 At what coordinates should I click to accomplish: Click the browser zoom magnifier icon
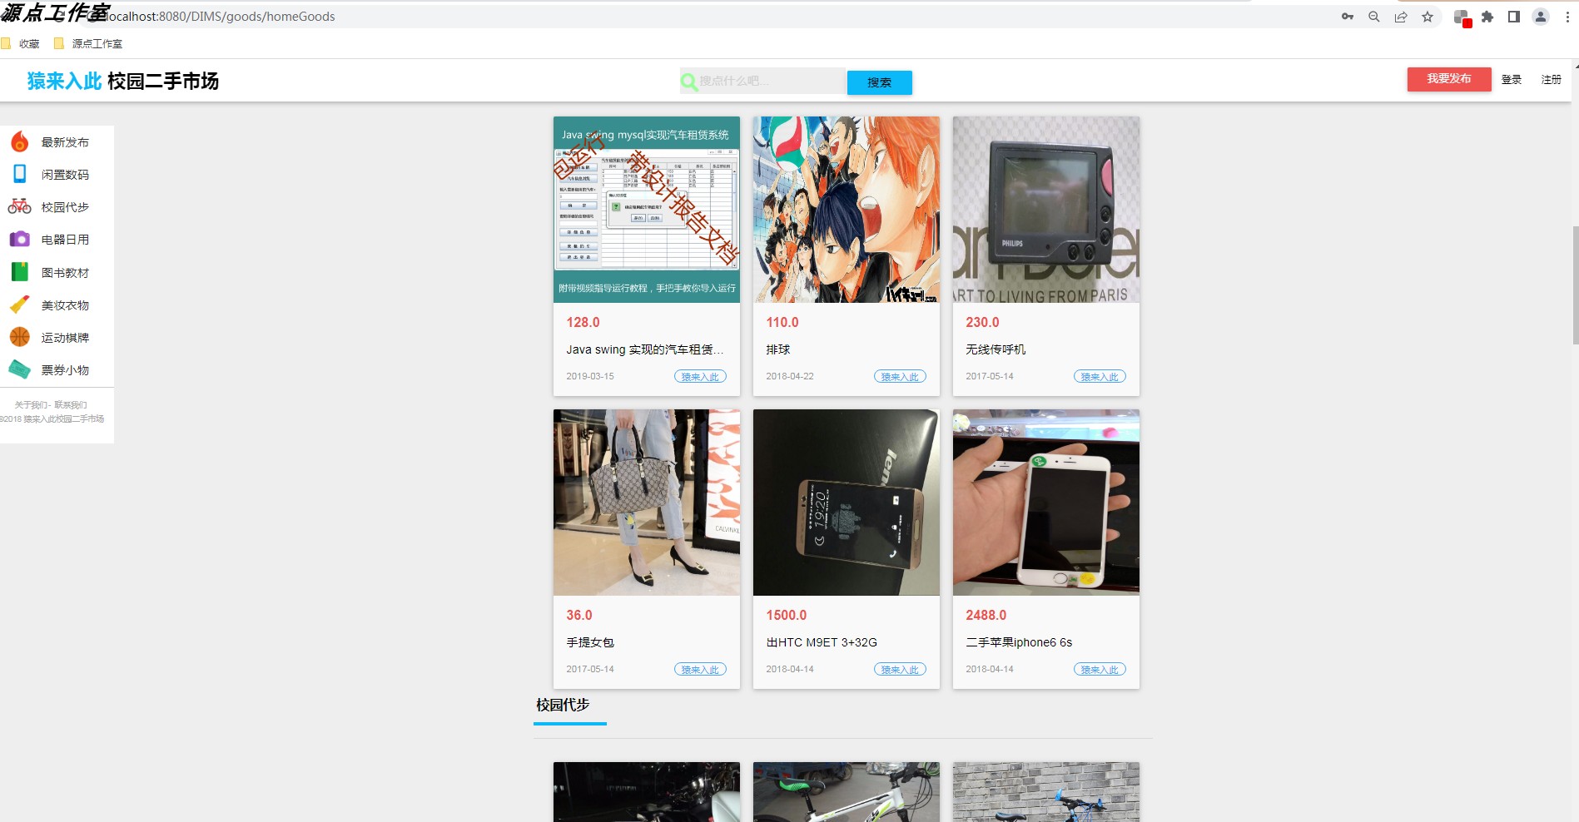tap(1374, 17)
